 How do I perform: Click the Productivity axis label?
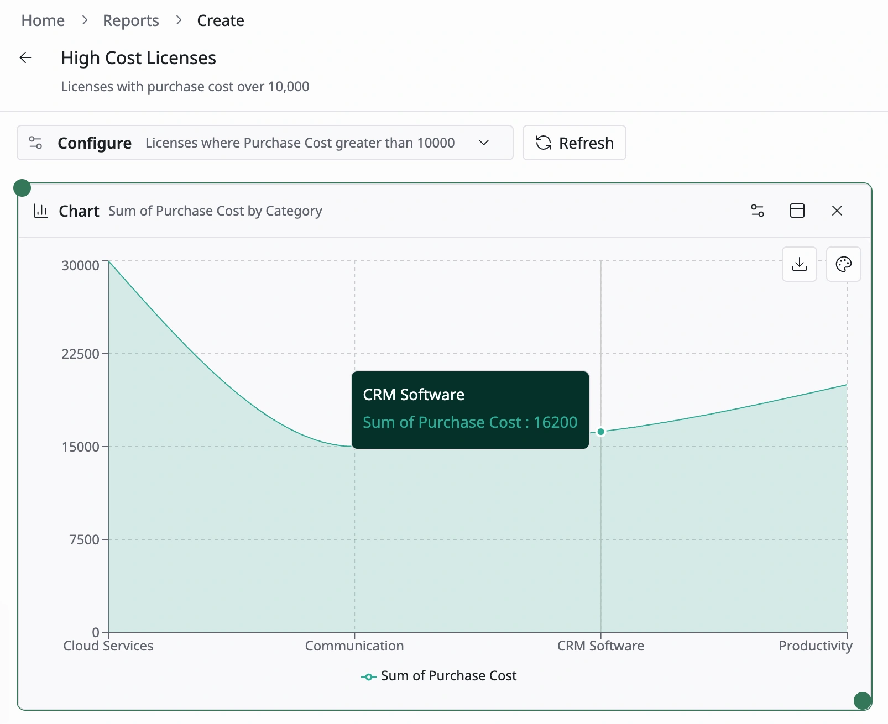click(816, 646)
